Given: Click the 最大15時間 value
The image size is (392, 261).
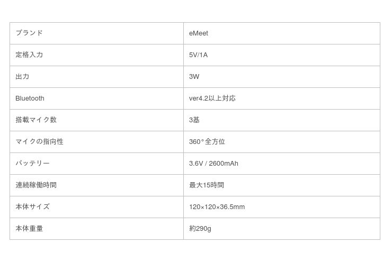Looking at the screenshot, I should [x=207, y=185].
